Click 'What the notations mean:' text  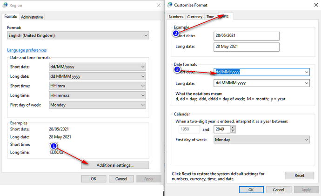coord(199,94)
